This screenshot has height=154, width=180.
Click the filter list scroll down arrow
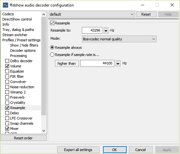coord(44,131)
